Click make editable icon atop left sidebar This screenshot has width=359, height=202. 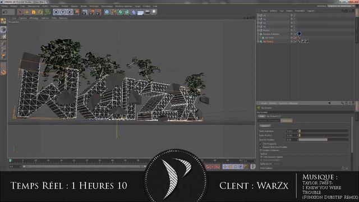coord(3,21)
